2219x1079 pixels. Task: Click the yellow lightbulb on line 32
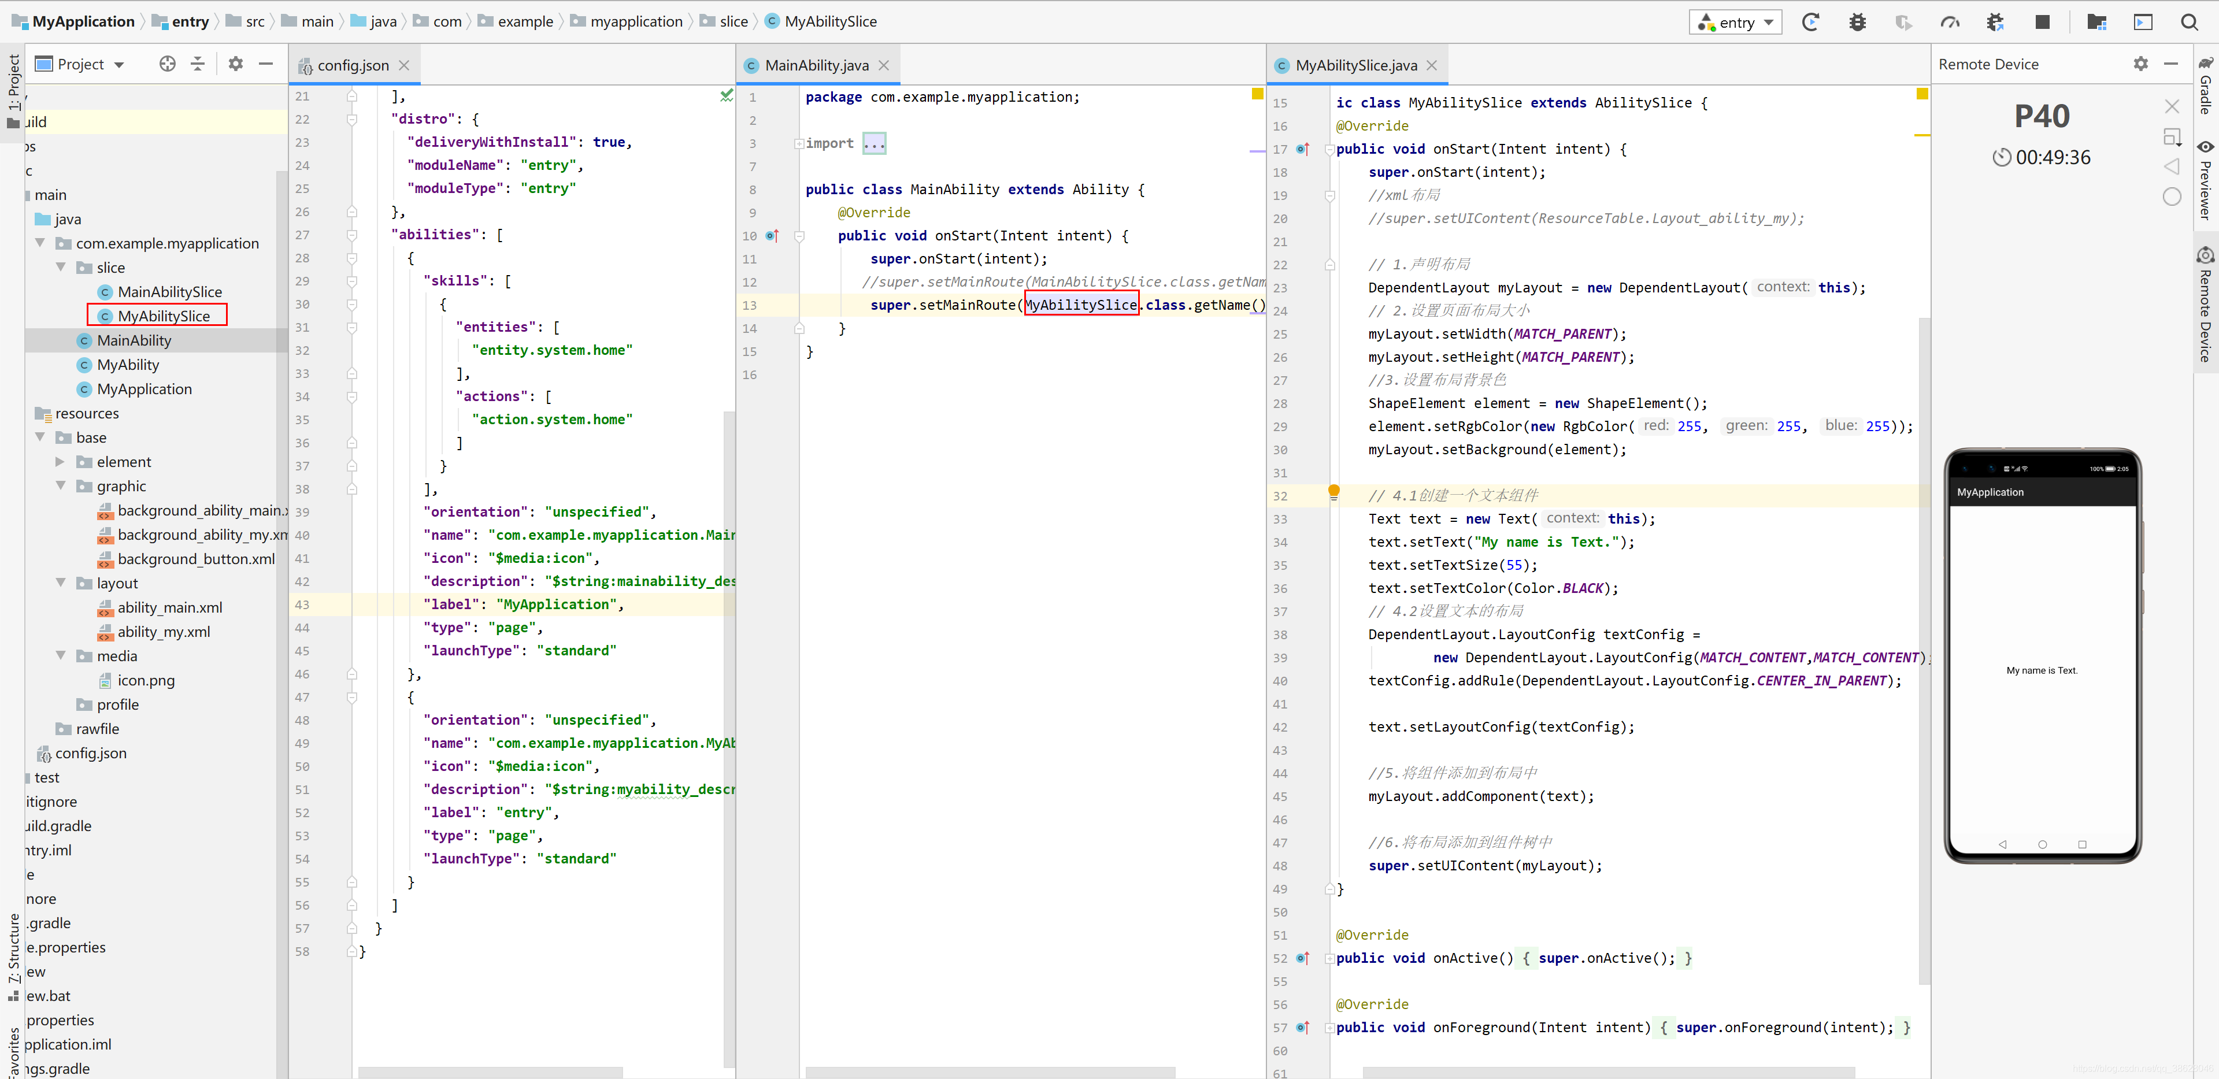(1333, 492)
